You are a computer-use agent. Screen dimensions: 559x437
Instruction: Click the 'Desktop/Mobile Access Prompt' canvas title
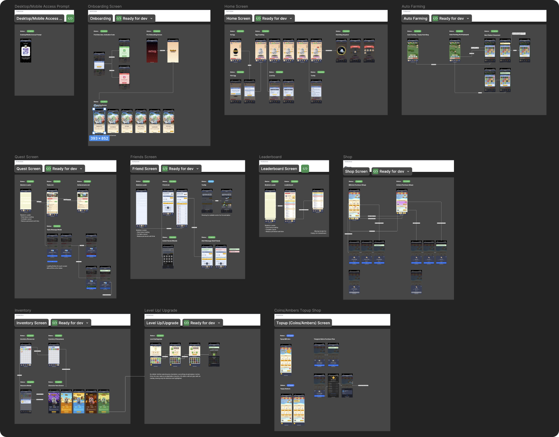point(42,6)
